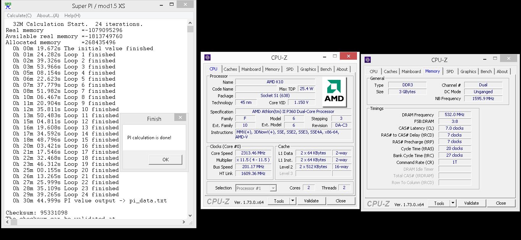Switch to SPD tab in CPU-Z Memory window
Image resolution: width=521 pixels, height=240 pixels.
[x=450, y=72]
